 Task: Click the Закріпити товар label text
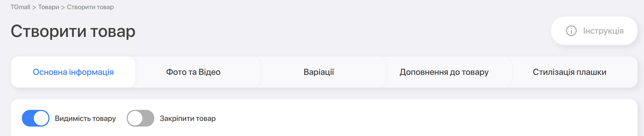(x=187, y=118)
